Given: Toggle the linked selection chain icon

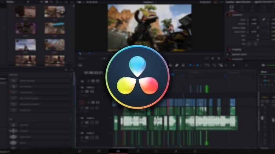Looking at the screenshot, I should [176, 65].
